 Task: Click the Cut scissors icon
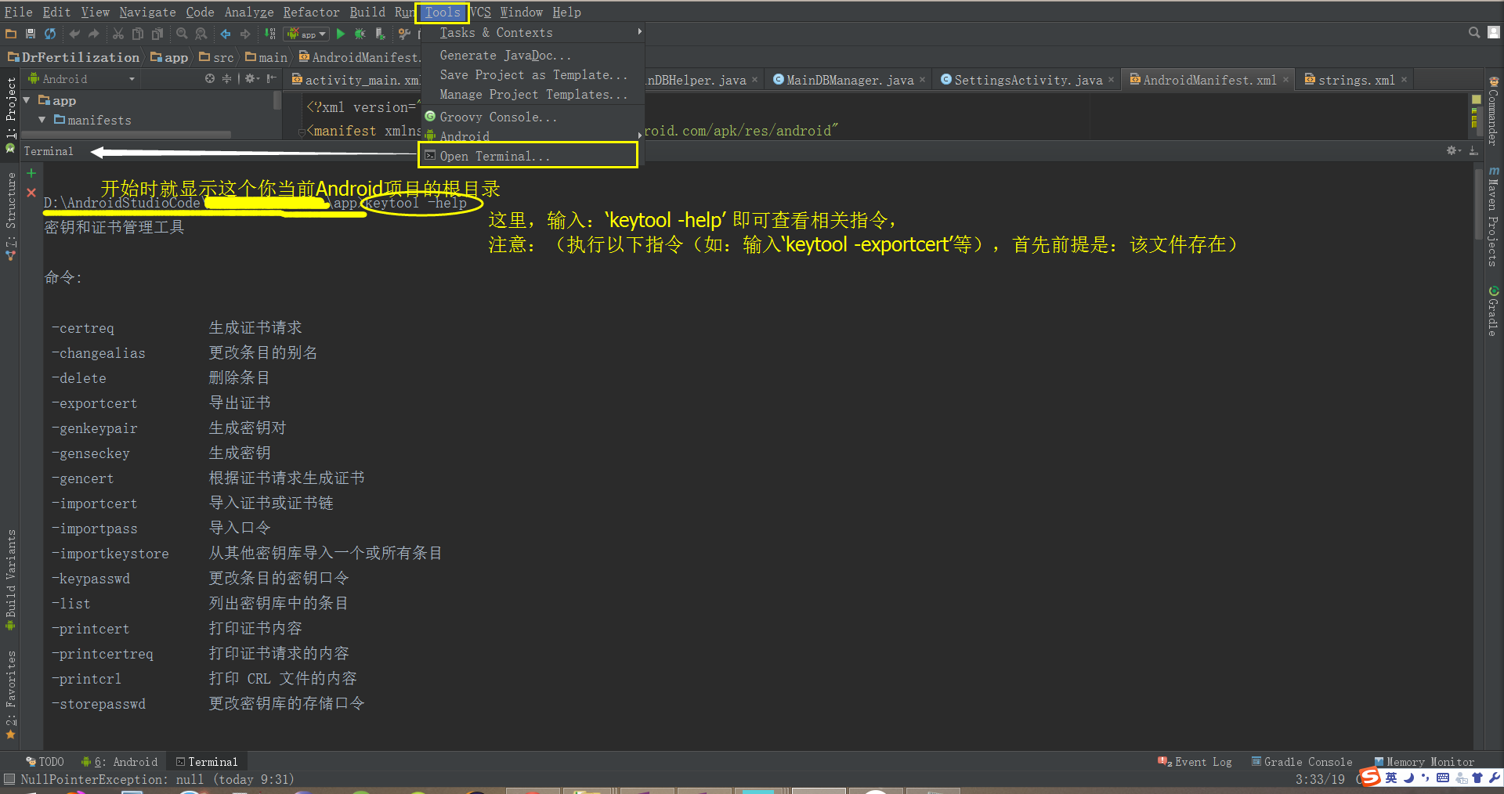click(118, 34)
